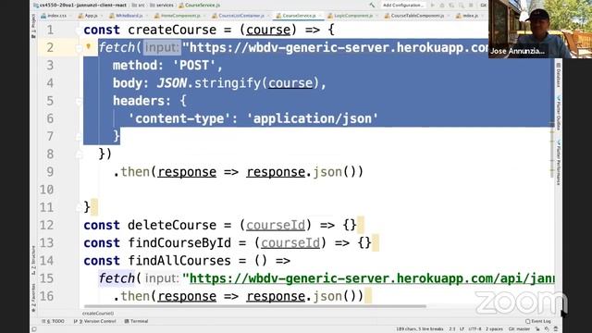The width and height of the screenshot is (592, 333).
Task: Open the Project tool window strip
Action: tap(33, 26)
